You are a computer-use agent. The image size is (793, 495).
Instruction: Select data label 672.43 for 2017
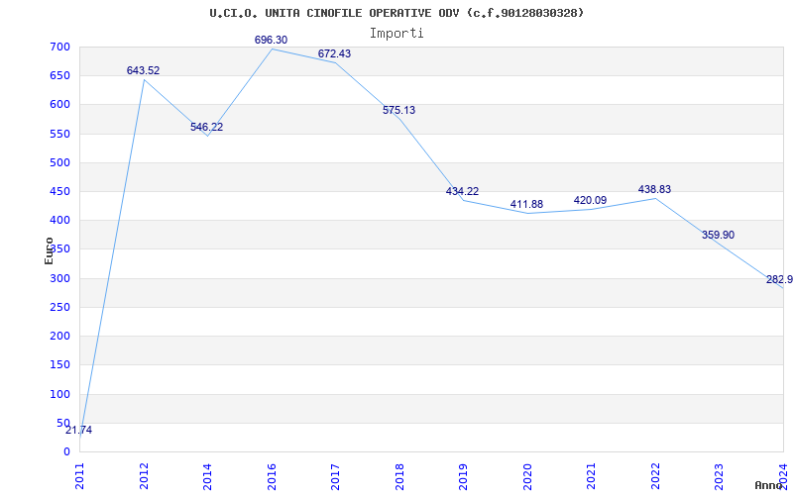pyautogui.click(x=334, y=54)
